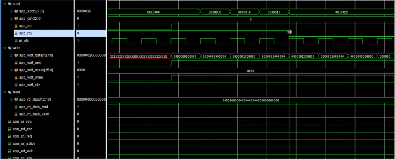Screen dimensions: 395x159
Task: Select the app_rd_data_end signal name
Action: tap(34, 107)
